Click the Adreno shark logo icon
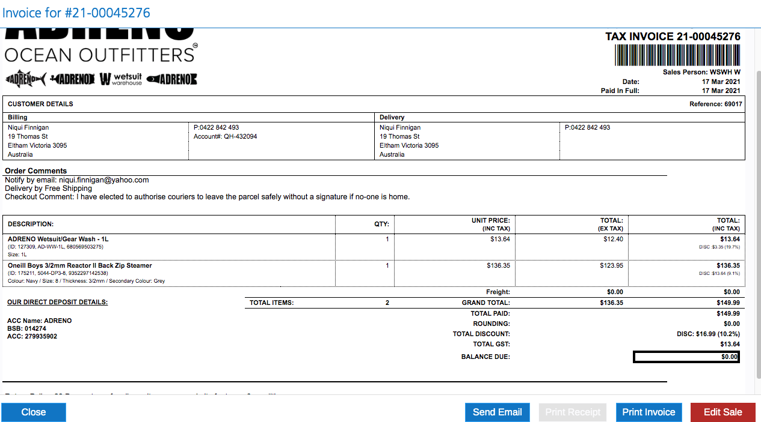Image resolution: width=761 pixels, height=422 pixels. pyautogui.click(x=26, y=79)
